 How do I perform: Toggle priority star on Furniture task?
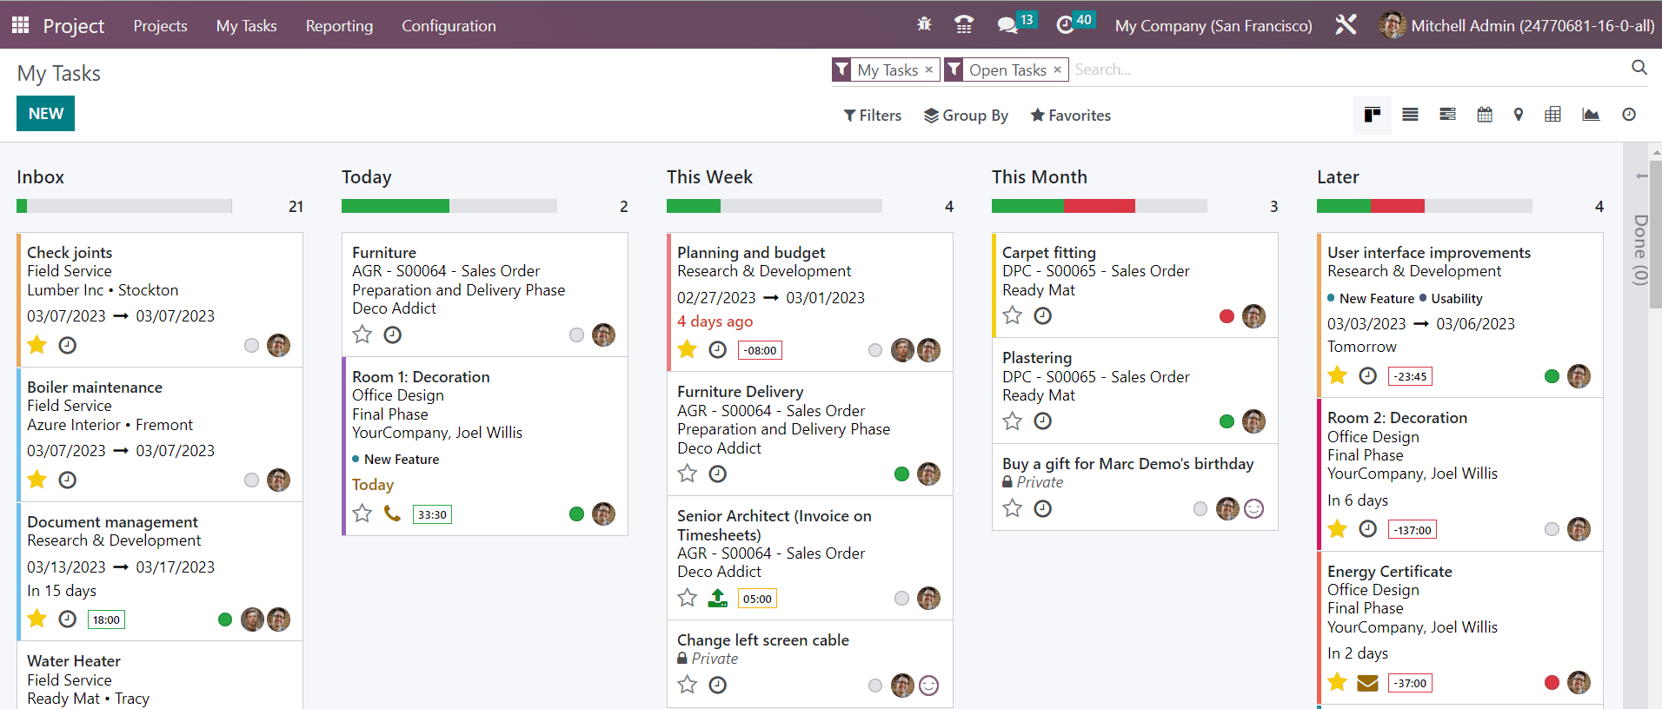coord(362,335)
